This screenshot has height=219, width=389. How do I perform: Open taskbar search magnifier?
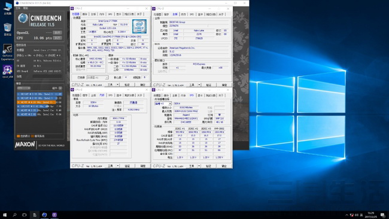[14, 215]
